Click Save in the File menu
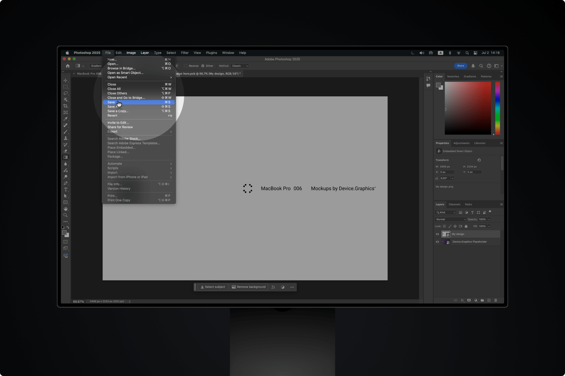The width and height of the screenshot is (565, 376). coord(139,102)
